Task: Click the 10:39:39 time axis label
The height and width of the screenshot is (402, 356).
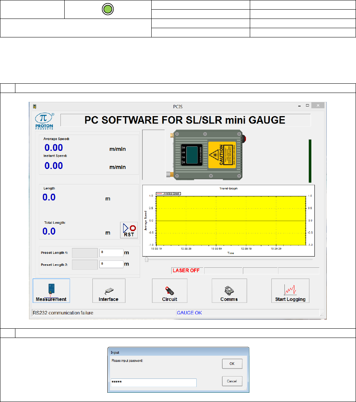Action: [x=276, y=248]
